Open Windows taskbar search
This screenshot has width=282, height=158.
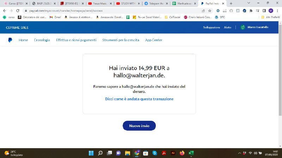point(100,153)
